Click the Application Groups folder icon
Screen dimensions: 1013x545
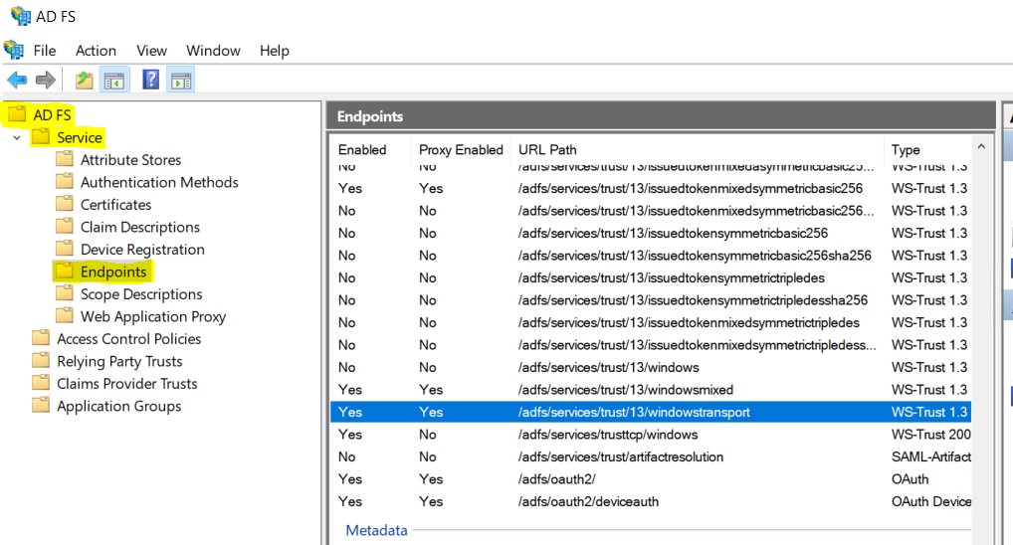pos(41,405)
